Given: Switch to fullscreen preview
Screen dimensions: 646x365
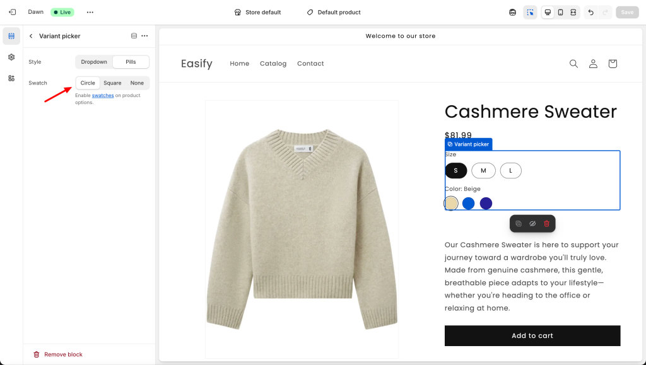Looking at the screenshot, I should (573, 12).
